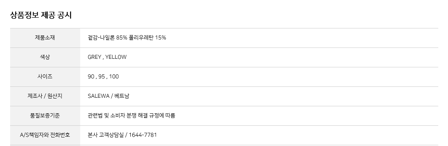
Task: Click the GREY , YELLOW color value
Action: pos(107,57)
